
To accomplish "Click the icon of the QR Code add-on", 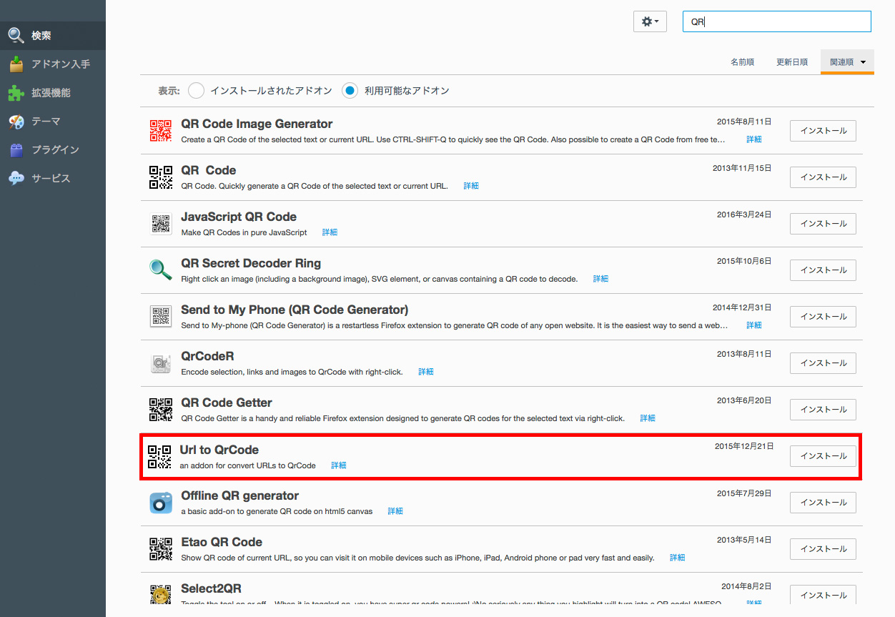I will pyautogui.click(x=161, y=177).
